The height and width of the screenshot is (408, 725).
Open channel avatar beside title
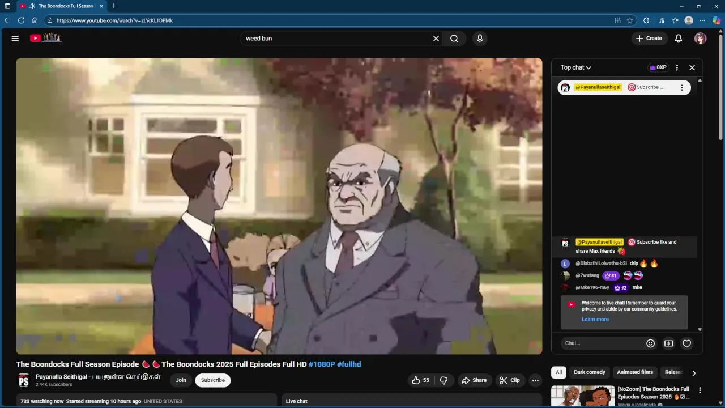[24, 380]
